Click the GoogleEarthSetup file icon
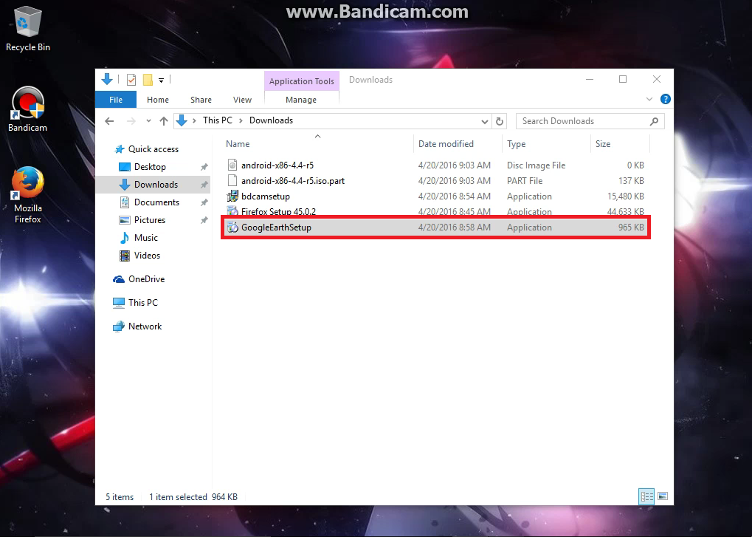Image resolution: width=752 pixels, height=537 pixels. coord(232,228)
